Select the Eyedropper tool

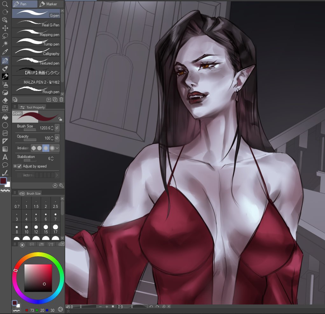(5, 52)
